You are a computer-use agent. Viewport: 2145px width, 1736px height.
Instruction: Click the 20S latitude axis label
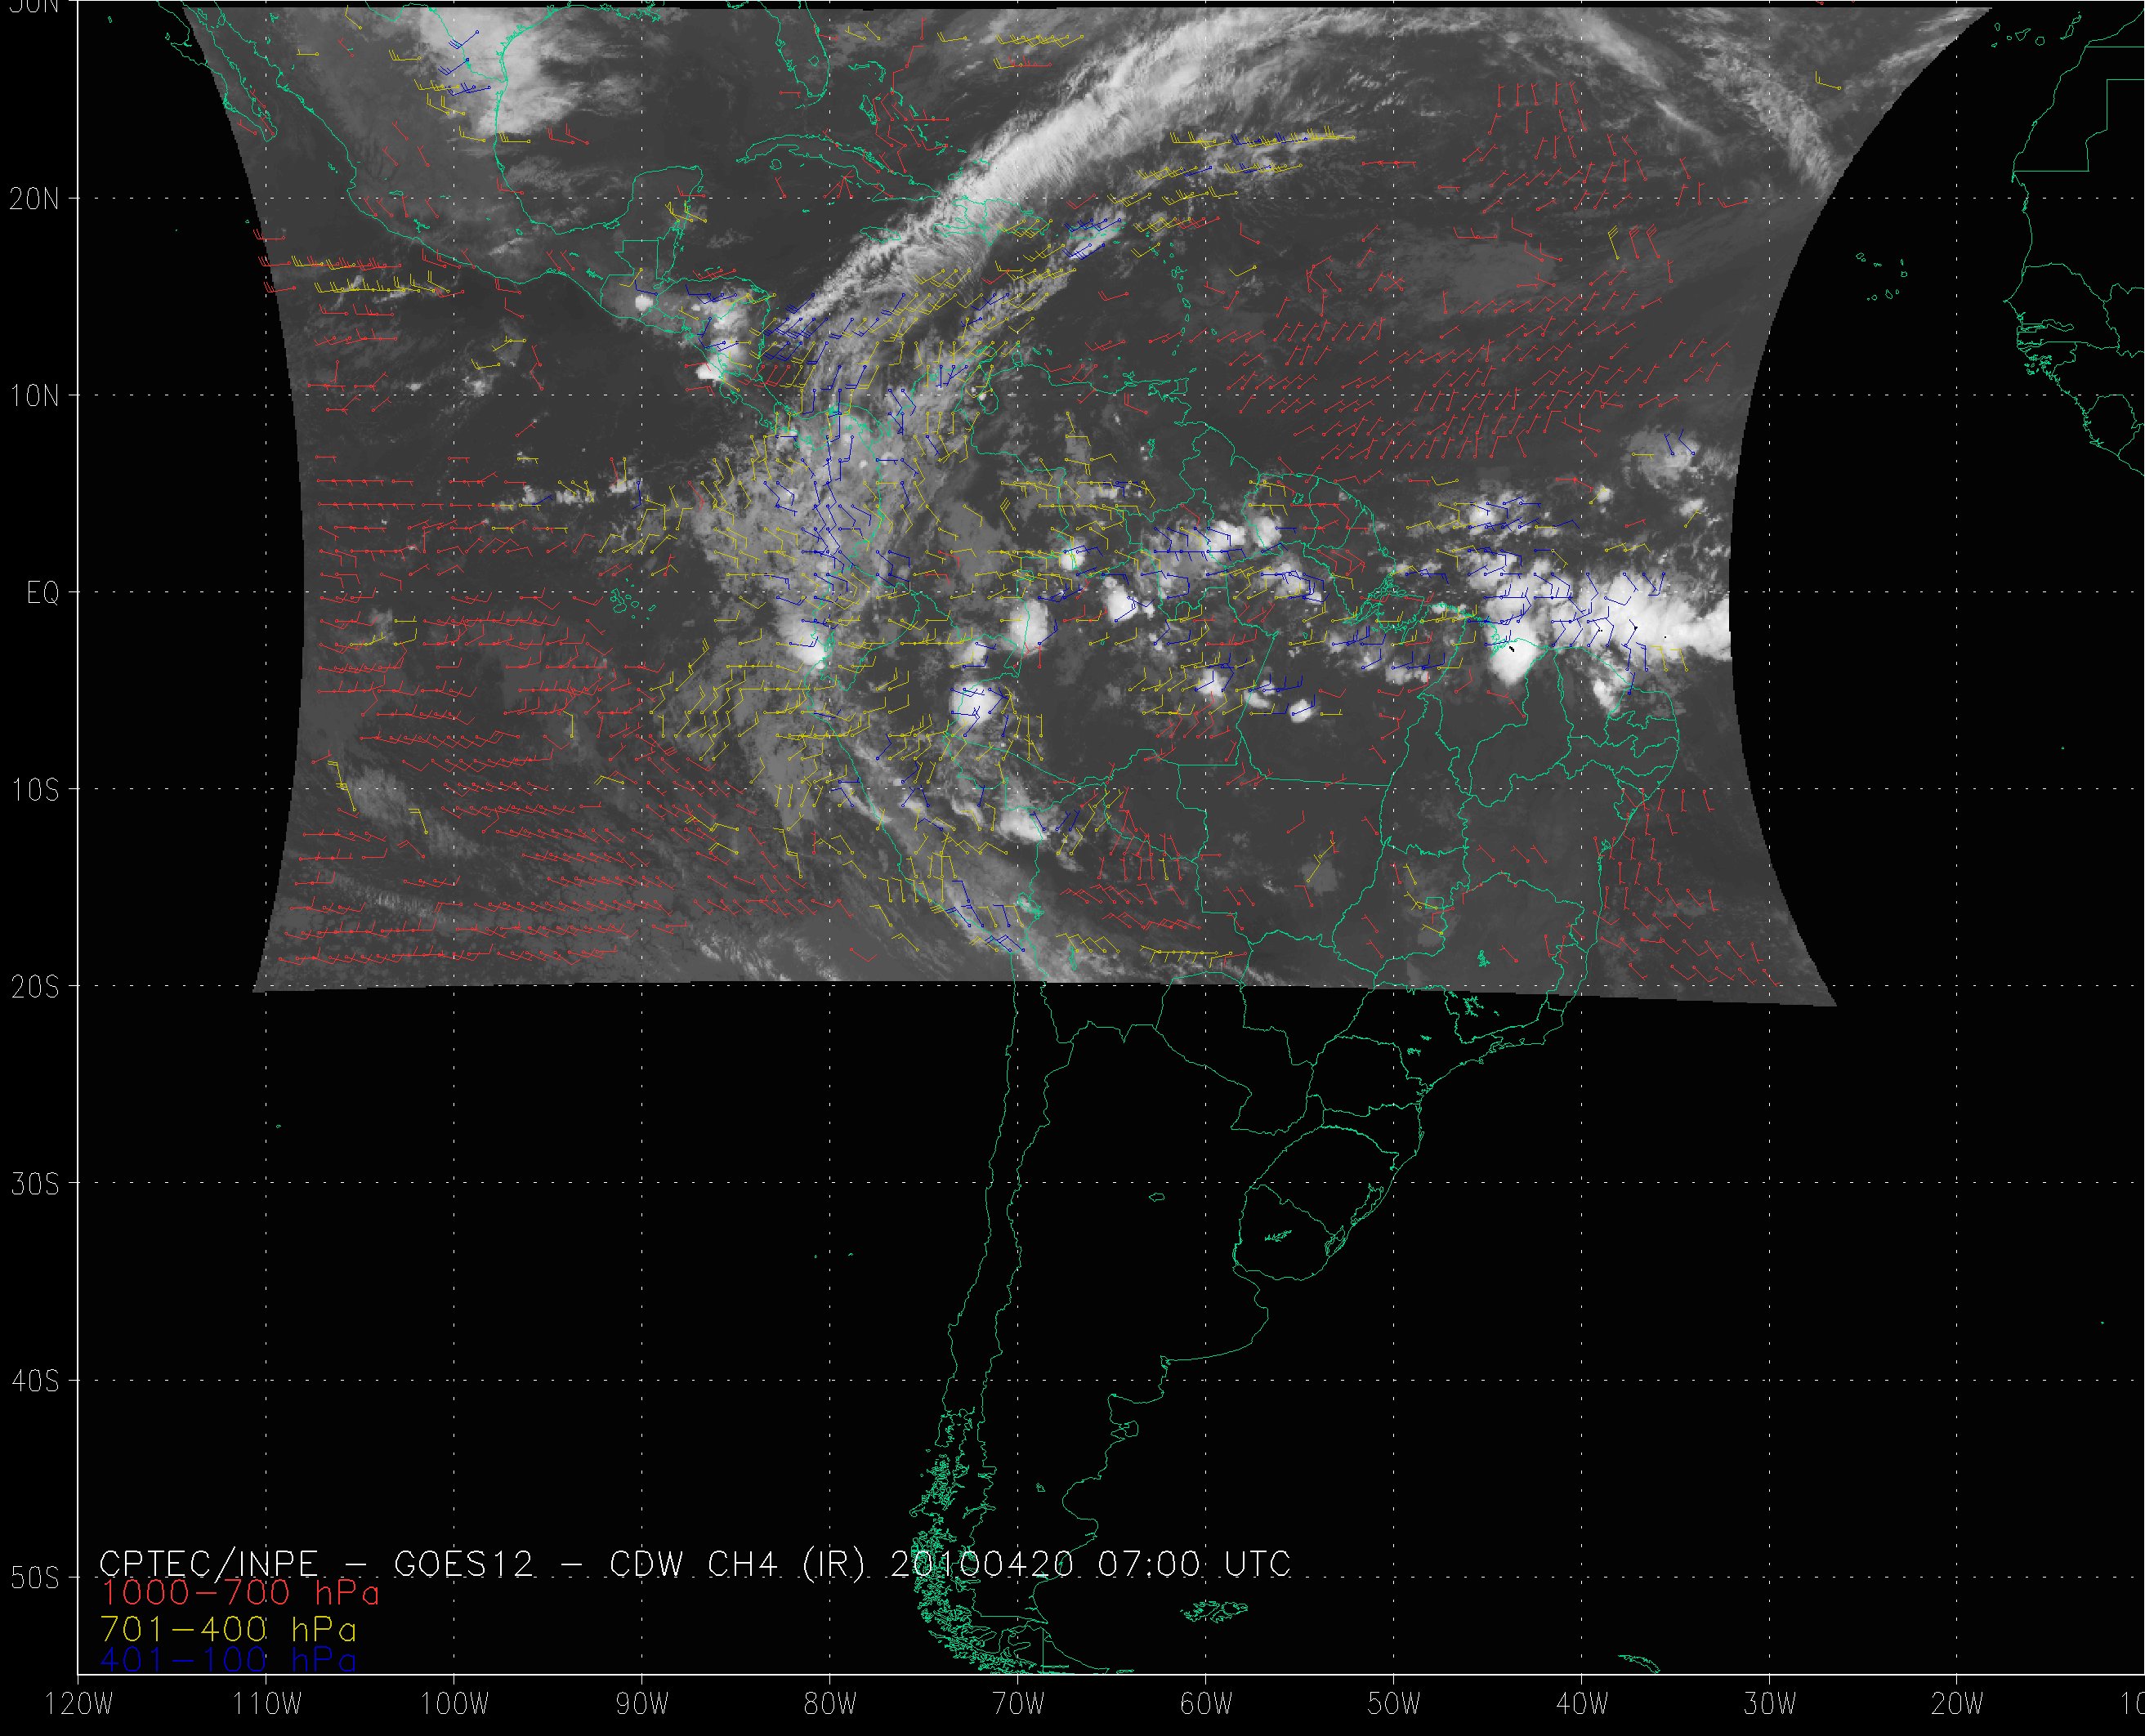[36, 987]
